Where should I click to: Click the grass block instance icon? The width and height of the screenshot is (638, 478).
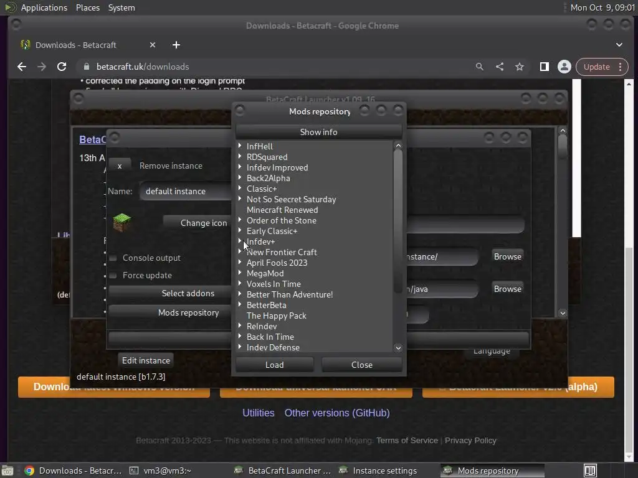pos(121,222)
